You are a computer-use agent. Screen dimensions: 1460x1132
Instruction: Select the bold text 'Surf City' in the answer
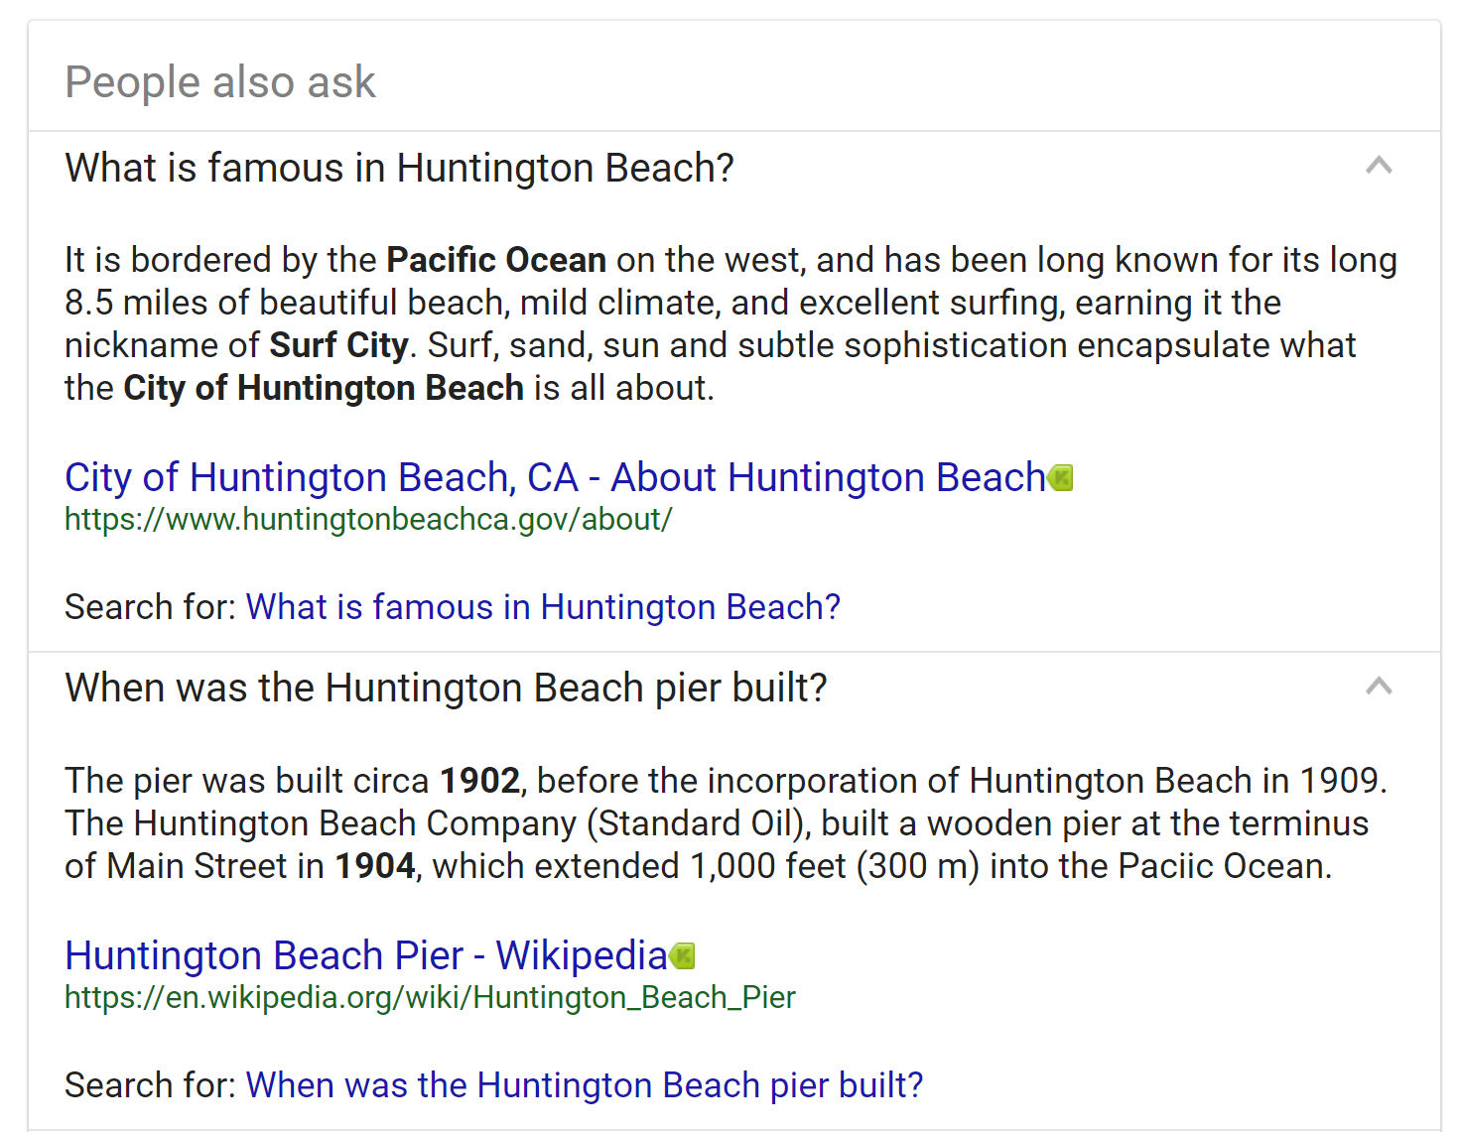pyautogui.click(x=338, y=344)
